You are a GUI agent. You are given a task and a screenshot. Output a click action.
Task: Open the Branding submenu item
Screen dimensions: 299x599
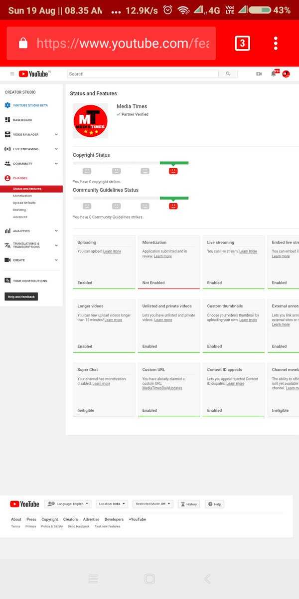(19, 210)
